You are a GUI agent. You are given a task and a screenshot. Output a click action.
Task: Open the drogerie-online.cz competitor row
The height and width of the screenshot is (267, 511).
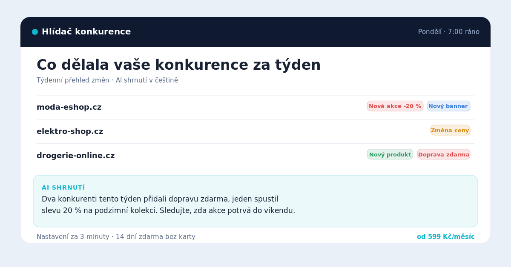point(255,156)
